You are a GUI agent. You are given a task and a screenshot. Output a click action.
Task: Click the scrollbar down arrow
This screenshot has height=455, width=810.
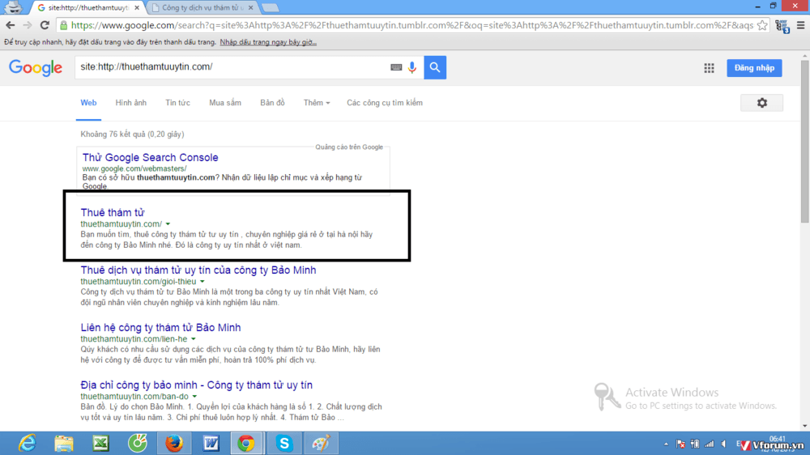(x=805, y=427)
